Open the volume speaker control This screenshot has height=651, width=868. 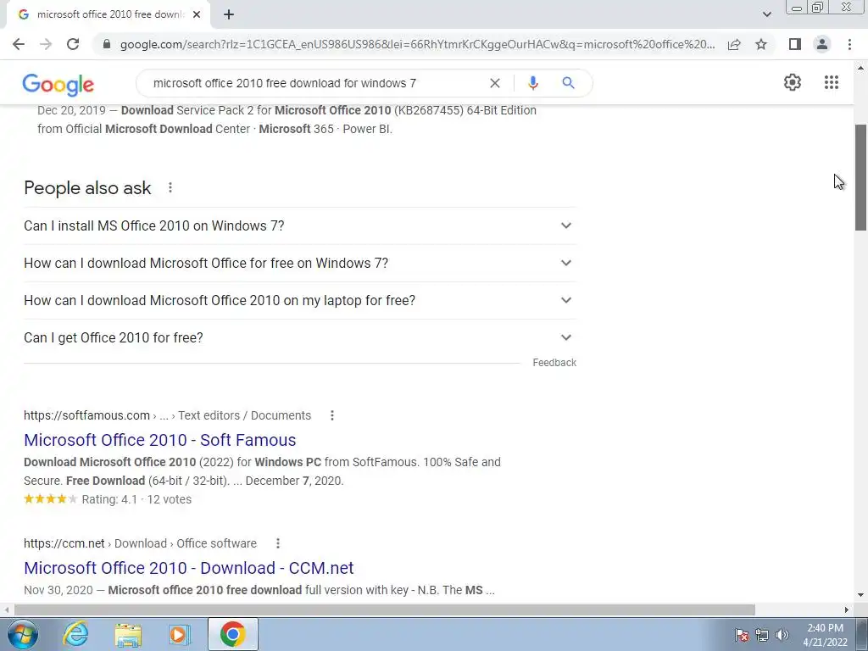pos(782,635)
